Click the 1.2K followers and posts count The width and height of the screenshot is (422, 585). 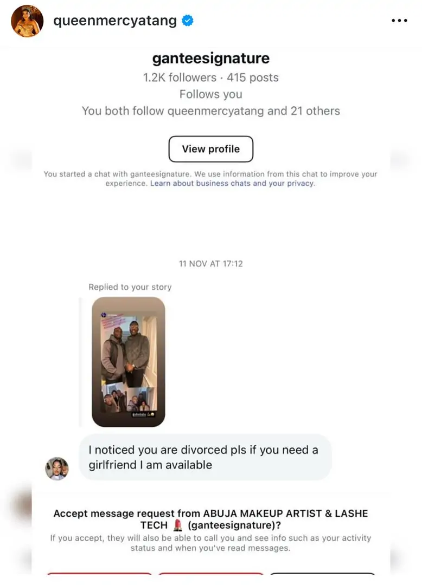tap(210, 77)
